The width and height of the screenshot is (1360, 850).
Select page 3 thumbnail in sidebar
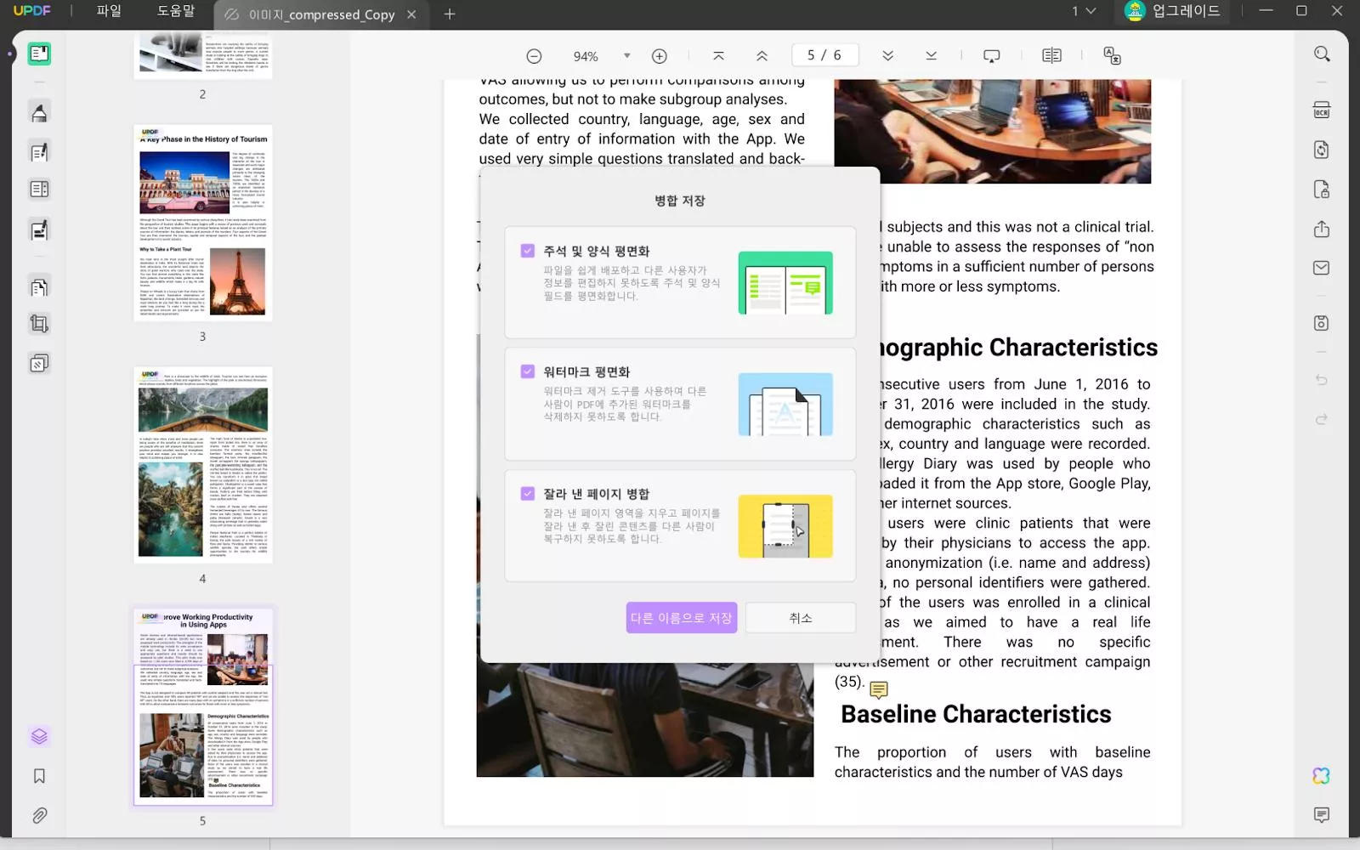pyautogui.click(x=203, y=223)
